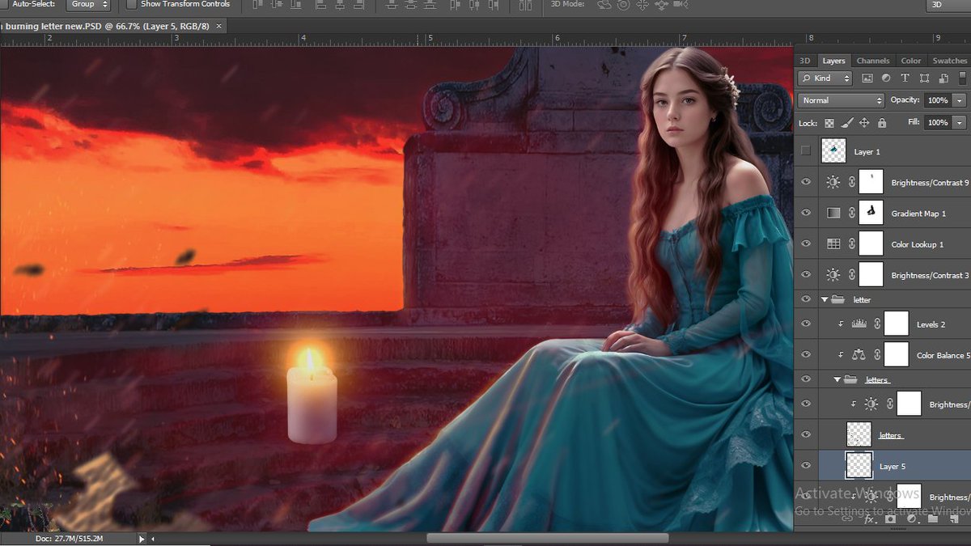Open the 3D workspace dropdown
971x546 pixels.
(948, 4)
